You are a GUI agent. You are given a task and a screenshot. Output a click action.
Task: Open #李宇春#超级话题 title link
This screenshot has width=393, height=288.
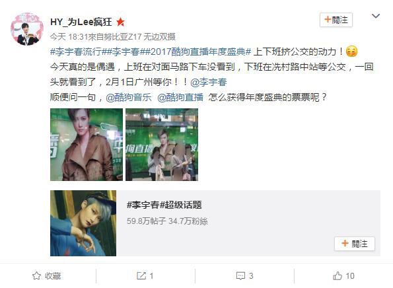click(164, 205)
